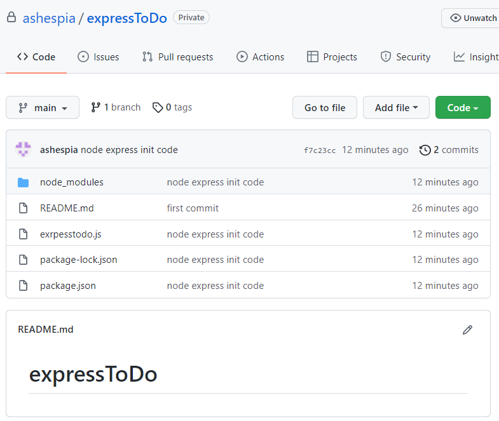Click the file icon beside package.json
This screenshot has width=499, height=421.
[x=24, y=286]
